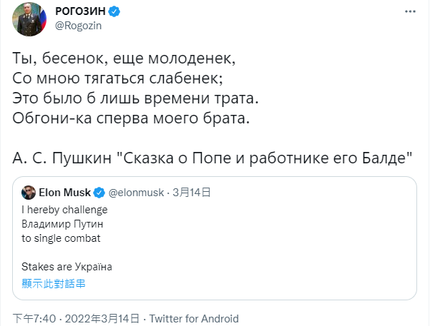Click the @elonmusk handle

coord(136,193)
